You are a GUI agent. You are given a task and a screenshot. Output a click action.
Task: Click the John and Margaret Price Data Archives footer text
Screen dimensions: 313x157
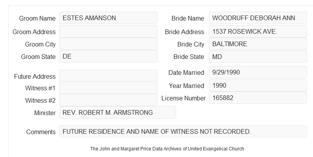tap(167, 149)
